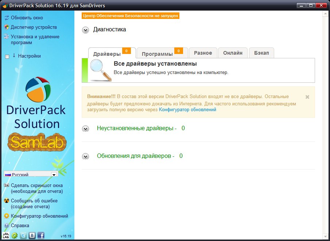The width and height of the screenshot is (330, 241).
Task: Click the DriverPack Solution round logo
Action: pos(38,90)
